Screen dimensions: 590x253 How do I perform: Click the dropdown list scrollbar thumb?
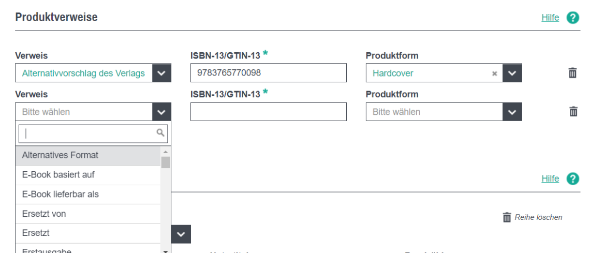click(x=166, y=163)
